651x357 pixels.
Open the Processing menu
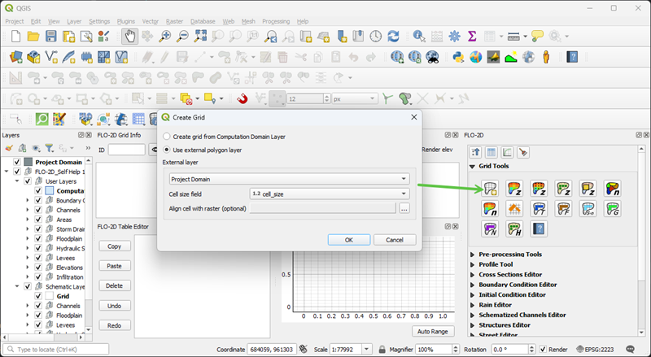(x=276, y=20)
